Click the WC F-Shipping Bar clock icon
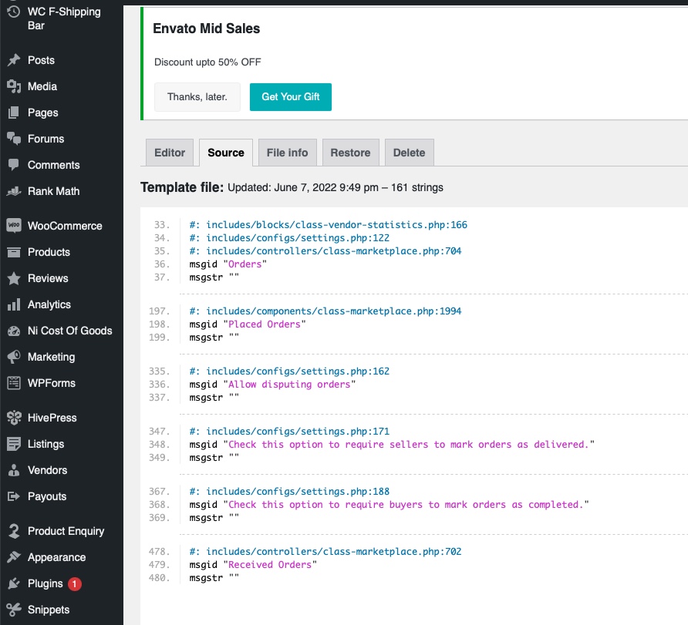The height and width of the screenshot is (625, 688). [x=14, y=12]
